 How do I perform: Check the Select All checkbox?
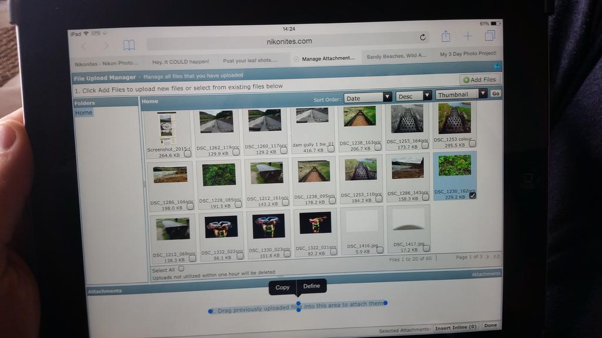(181, 269)
